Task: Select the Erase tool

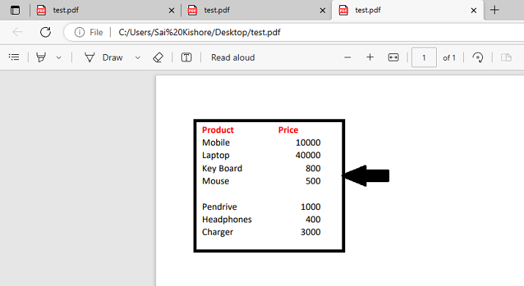Action: pyautogui.click(x=158, y=57)
